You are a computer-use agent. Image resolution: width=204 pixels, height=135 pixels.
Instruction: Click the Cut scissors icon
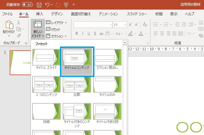point(19,22)
